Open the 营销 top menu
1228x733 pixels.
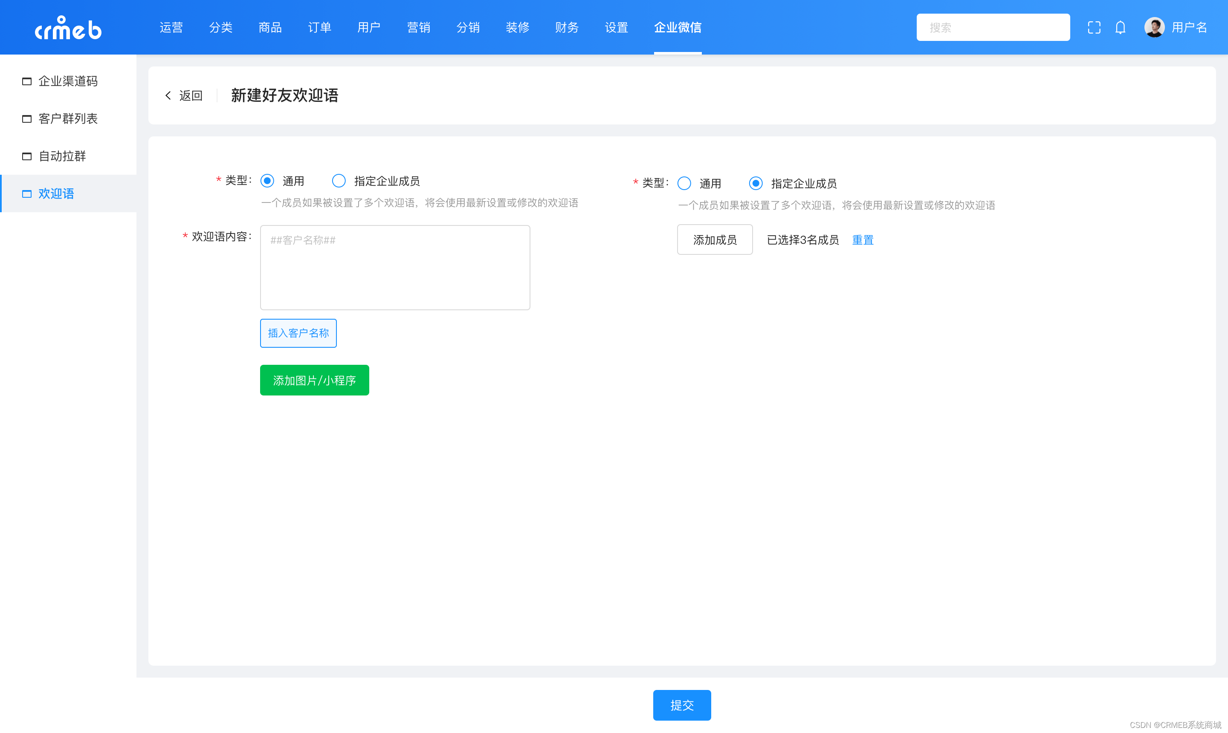(x=418, y=28)
